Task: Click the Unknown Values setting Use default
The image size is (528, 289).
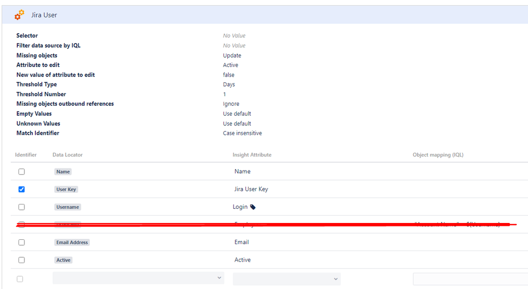Action: tap(237, 124)
